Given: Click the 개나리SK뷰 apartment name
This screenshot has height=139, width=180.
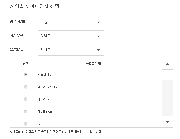Looking at the screenshot, I should [x=45, y=112].
